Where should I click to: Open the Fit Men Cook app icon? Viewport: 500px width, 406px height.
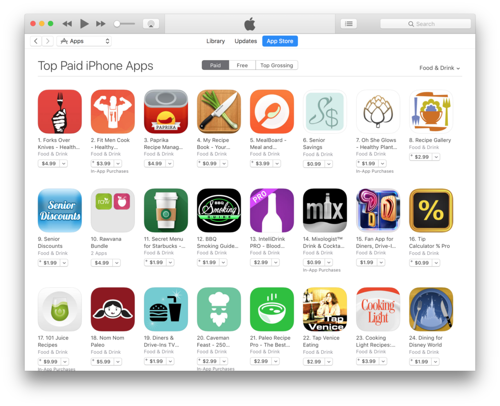click(x=113, y=112)
